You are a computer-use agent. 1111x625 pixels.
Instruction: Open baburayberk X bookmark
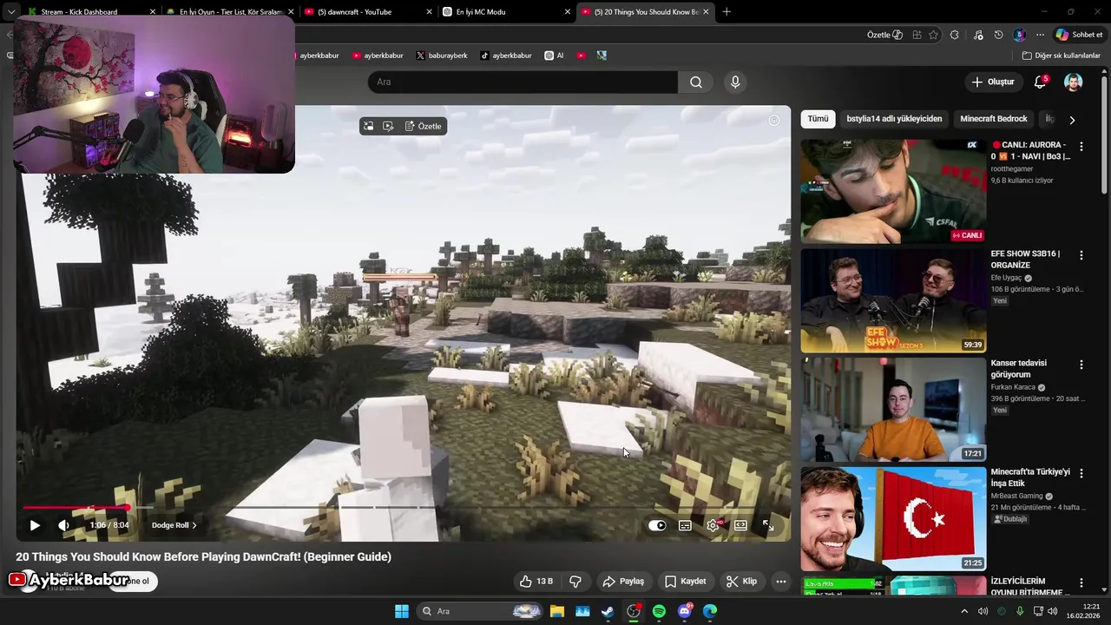coord(442,56)
